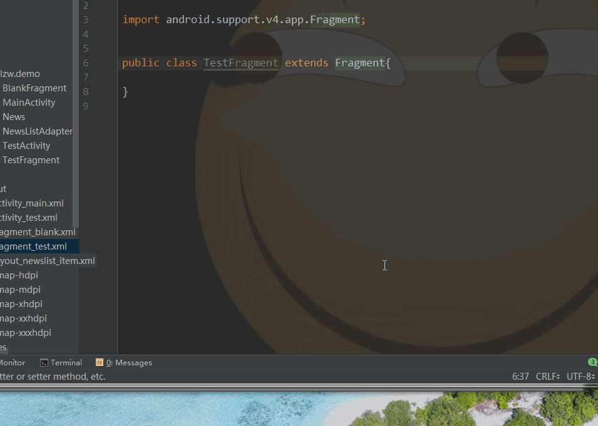Expand the mipmap-hdpi folder
Image resolution: width=598 pixels, height=426 pixels.
[20, 275]
